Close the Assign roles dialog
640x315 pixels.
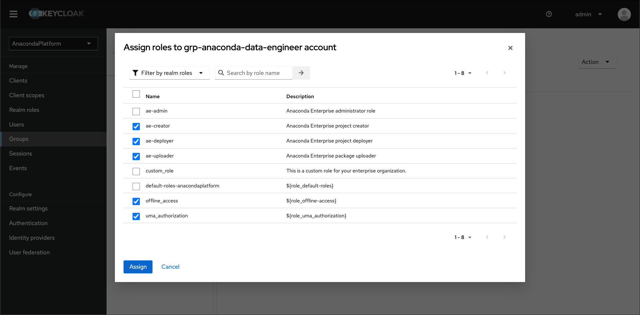[x=510, y=48]
